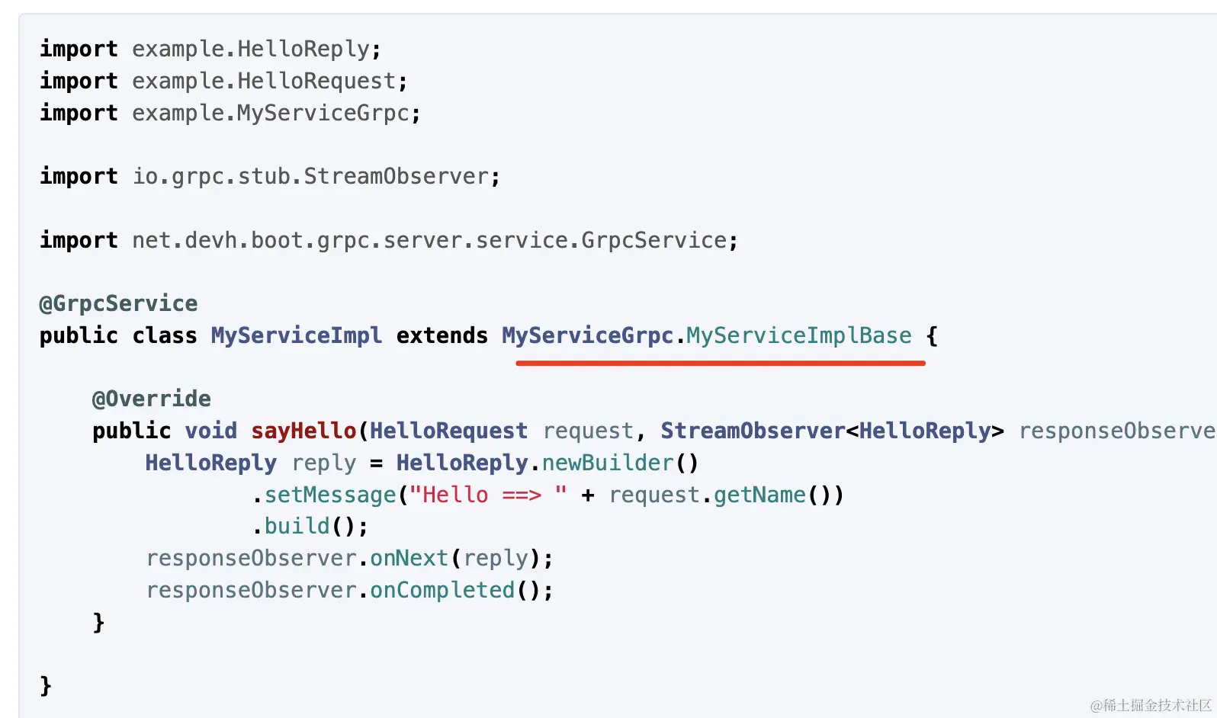The image size is (1217, 718).
Task: Click the 'net.devh.boot.grpc.server.service.GrpcService' import
Action: tap(429, 240)
